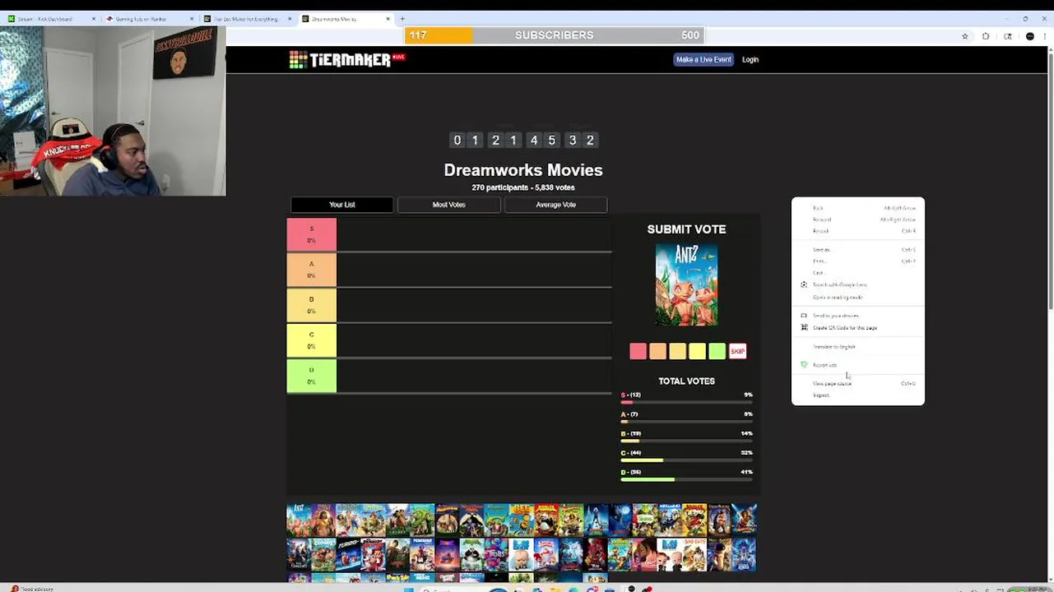The image size is (1054, 592).
Task: Select the B tier label row
Action: pos(311,305)
